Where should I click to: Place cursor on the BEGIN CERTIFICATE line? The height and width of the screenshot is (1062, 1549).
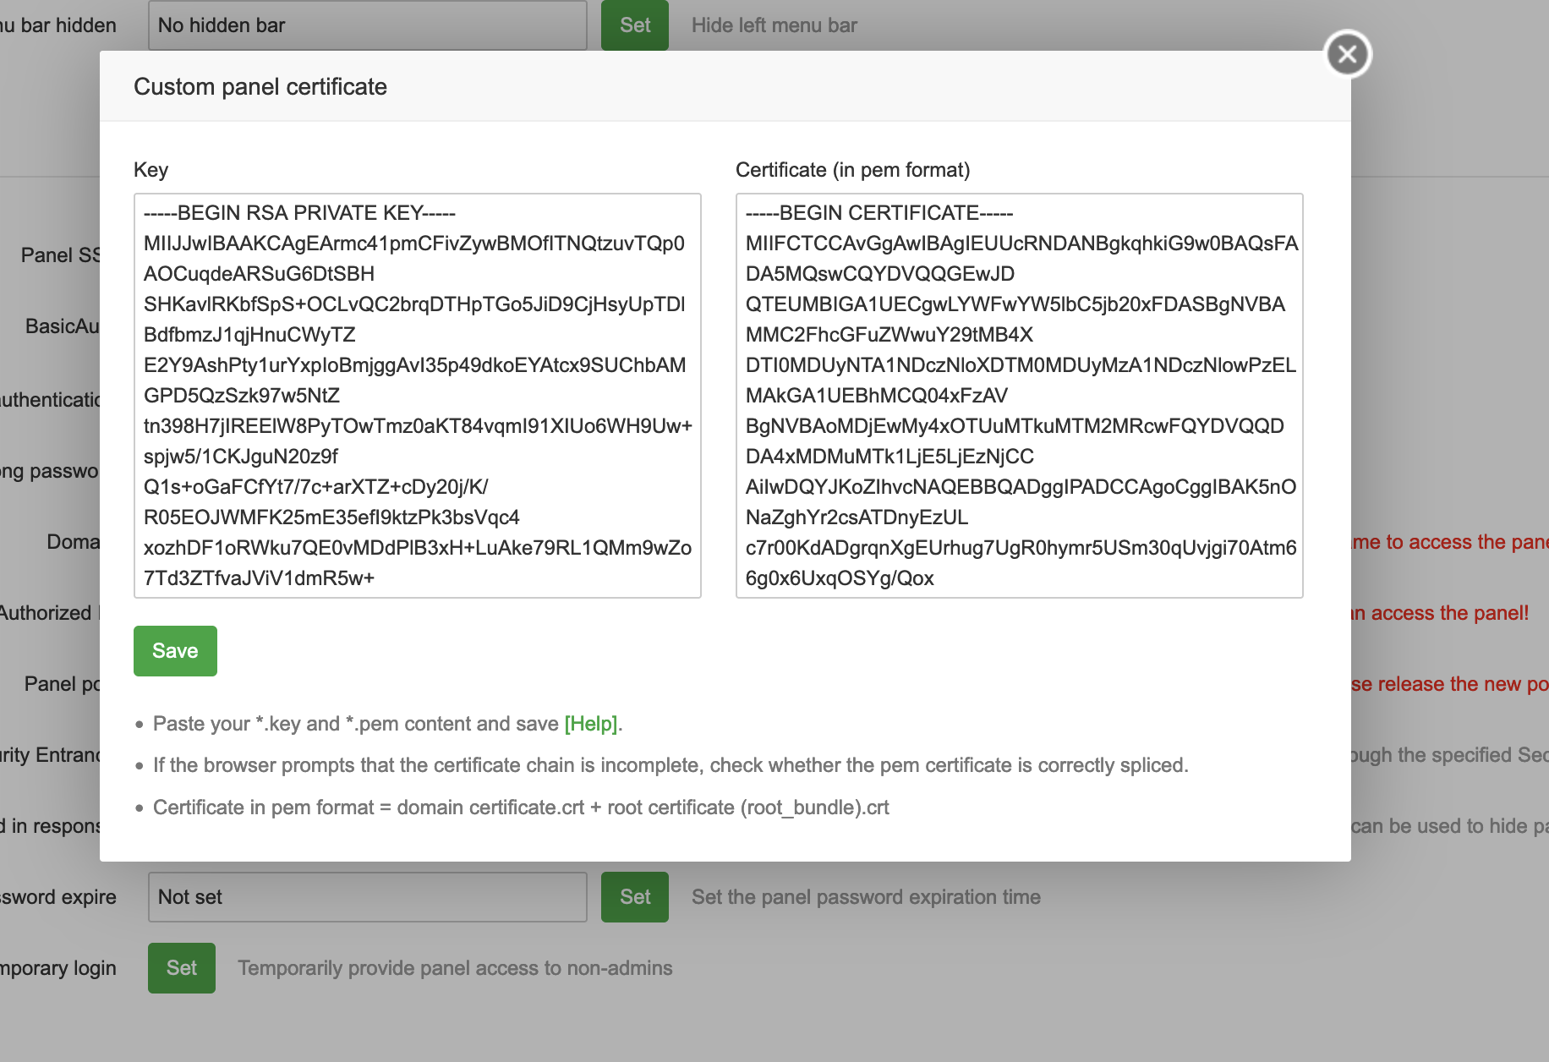879,213
